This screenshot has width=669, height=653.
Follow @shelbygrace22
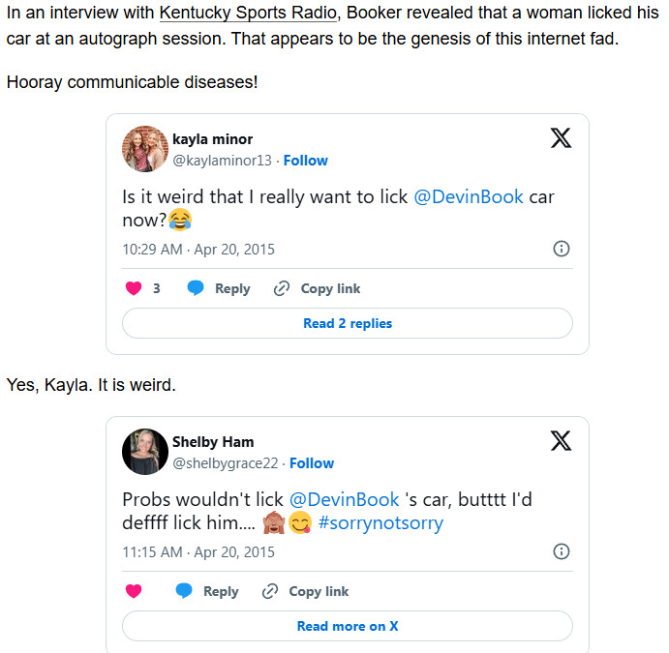[312, 463]
